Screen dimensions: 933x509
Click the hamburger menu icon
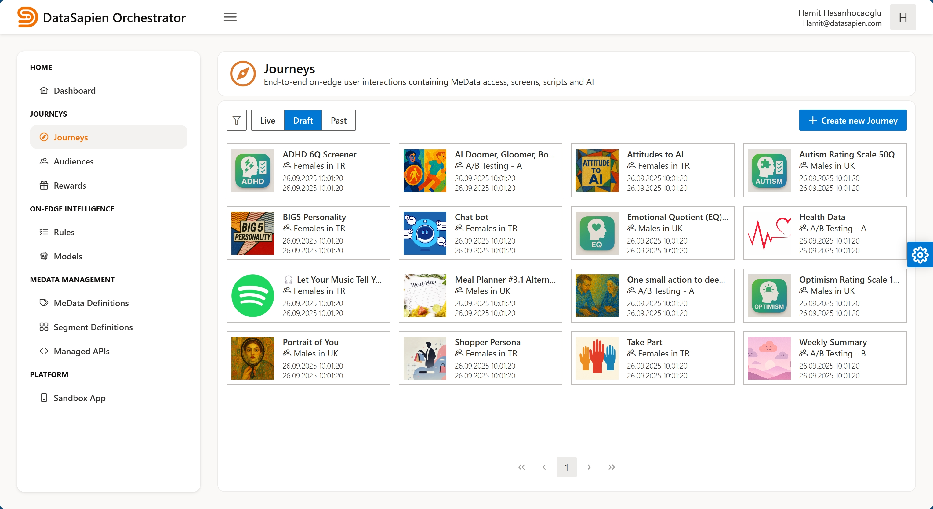(230, 17)
